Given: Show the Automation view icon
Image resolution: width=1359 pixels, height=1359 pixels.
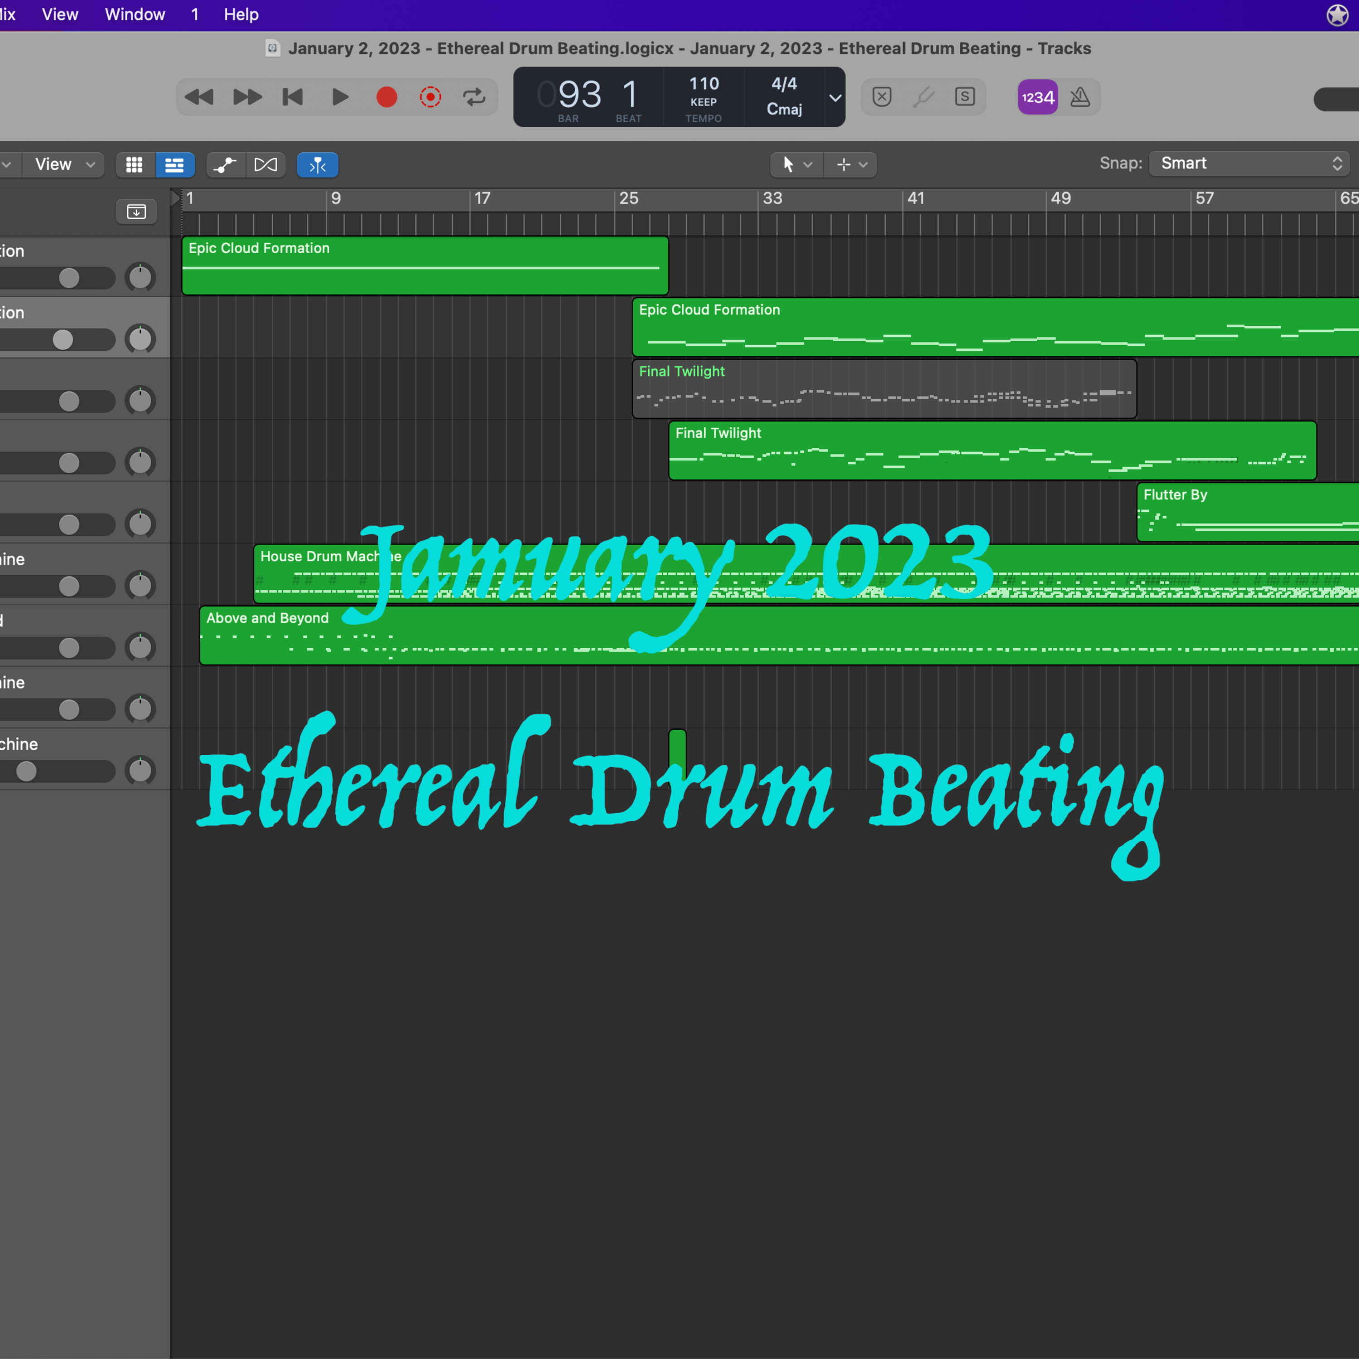Looking at the screenshot, I should (x=225, y=164).
